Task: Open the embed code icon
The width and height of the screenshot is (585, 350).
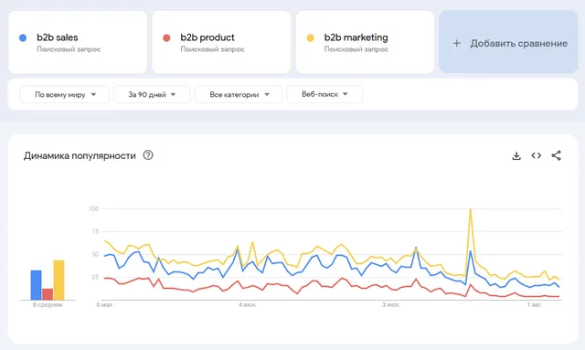Action: pos(537,155)
